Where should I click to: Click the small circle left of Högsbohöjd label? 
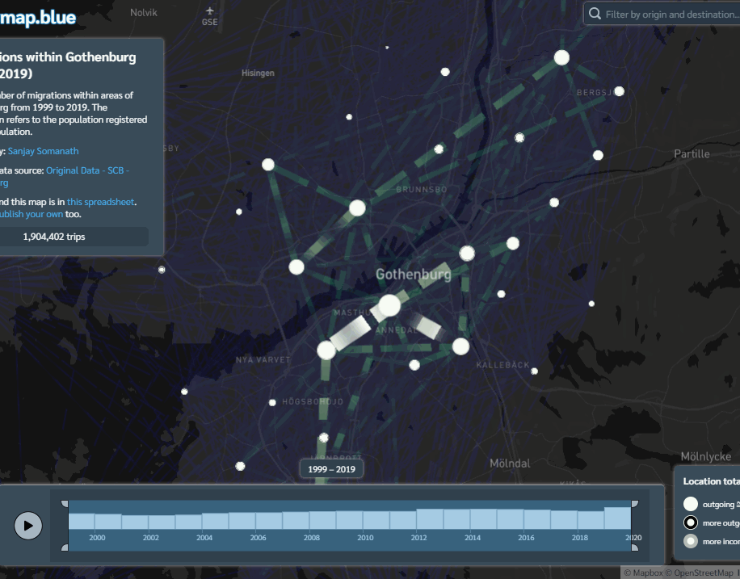(x=272, y=402)
